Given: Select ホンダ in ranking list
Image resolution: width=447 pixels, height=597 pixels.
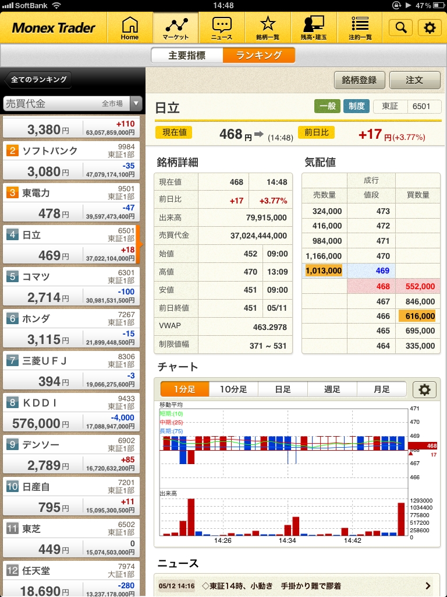Looking at the screenshot, I should (71, 328).
